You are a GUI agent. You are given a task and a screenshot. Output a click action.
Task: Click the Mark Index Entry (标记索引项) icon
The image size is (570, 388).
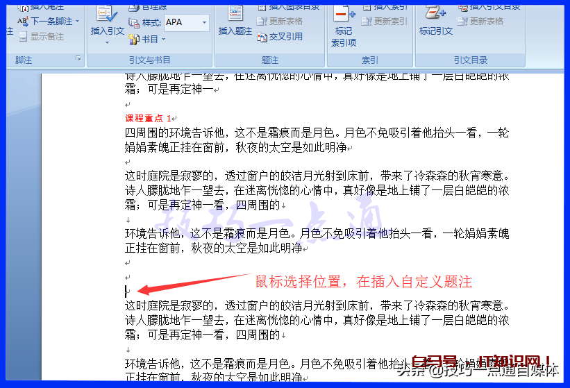pos(344,15)
